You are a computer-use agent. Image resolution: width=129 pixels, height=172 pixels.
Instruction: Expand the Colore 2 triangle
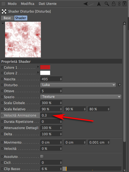click(x=38, y=72)
